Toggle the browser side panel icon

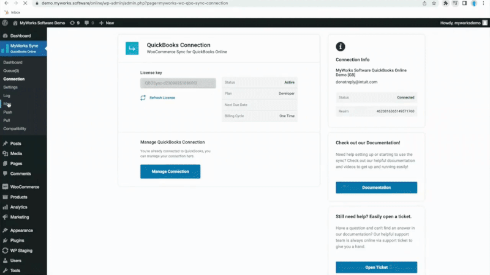[x=464, y=3]
